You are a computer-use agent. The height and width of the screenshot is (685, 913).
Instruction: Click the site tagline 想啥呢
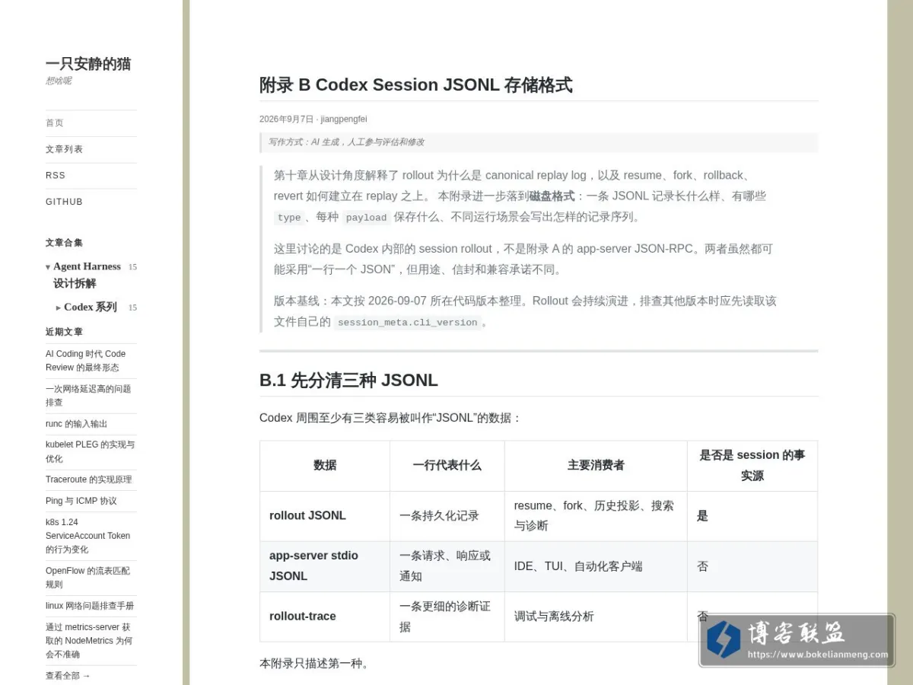coord(59,81)
